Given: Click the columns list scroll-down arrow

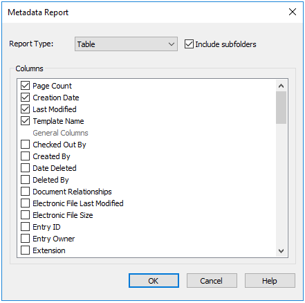Looking at the screenshot, I should [x=281, y=251].
